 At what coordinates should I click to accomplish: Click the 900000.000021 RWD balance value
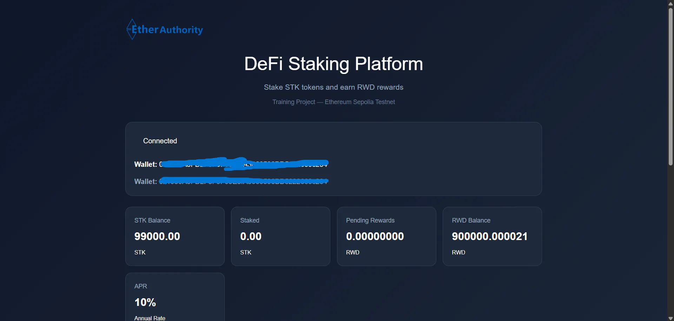click(489, 236)
